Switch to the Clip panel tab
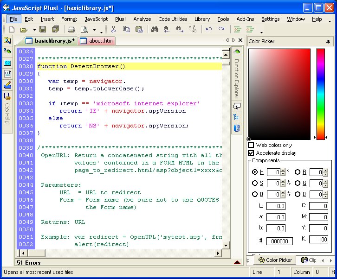Viewport: 337px width, 279px height. pos(309,260)
